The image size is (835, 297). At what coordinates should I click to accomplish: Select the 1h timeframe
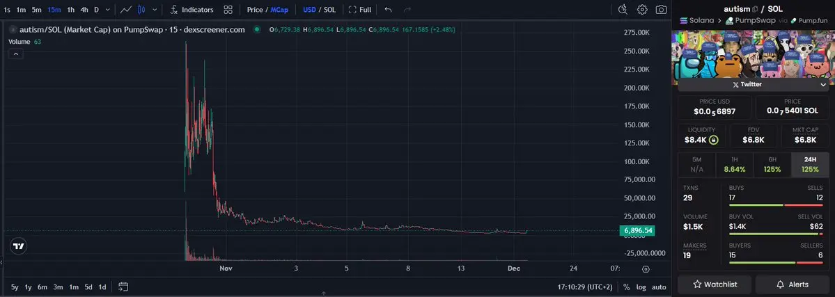pyautogui.click(x=71, y=10)
